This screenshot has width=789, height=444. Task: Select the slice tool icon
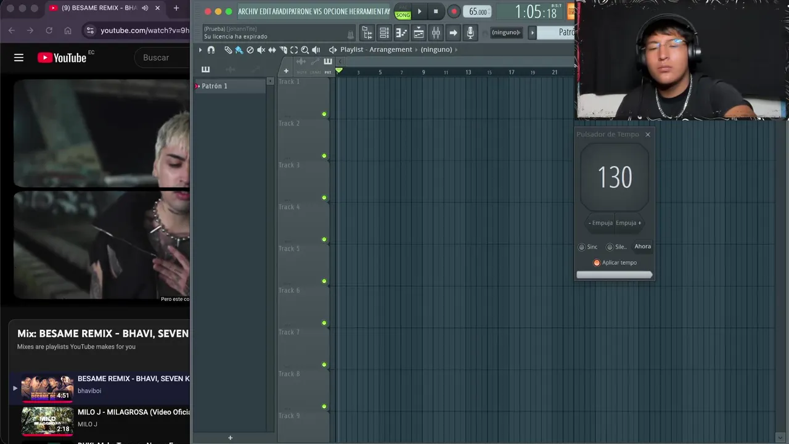point(283,50)
